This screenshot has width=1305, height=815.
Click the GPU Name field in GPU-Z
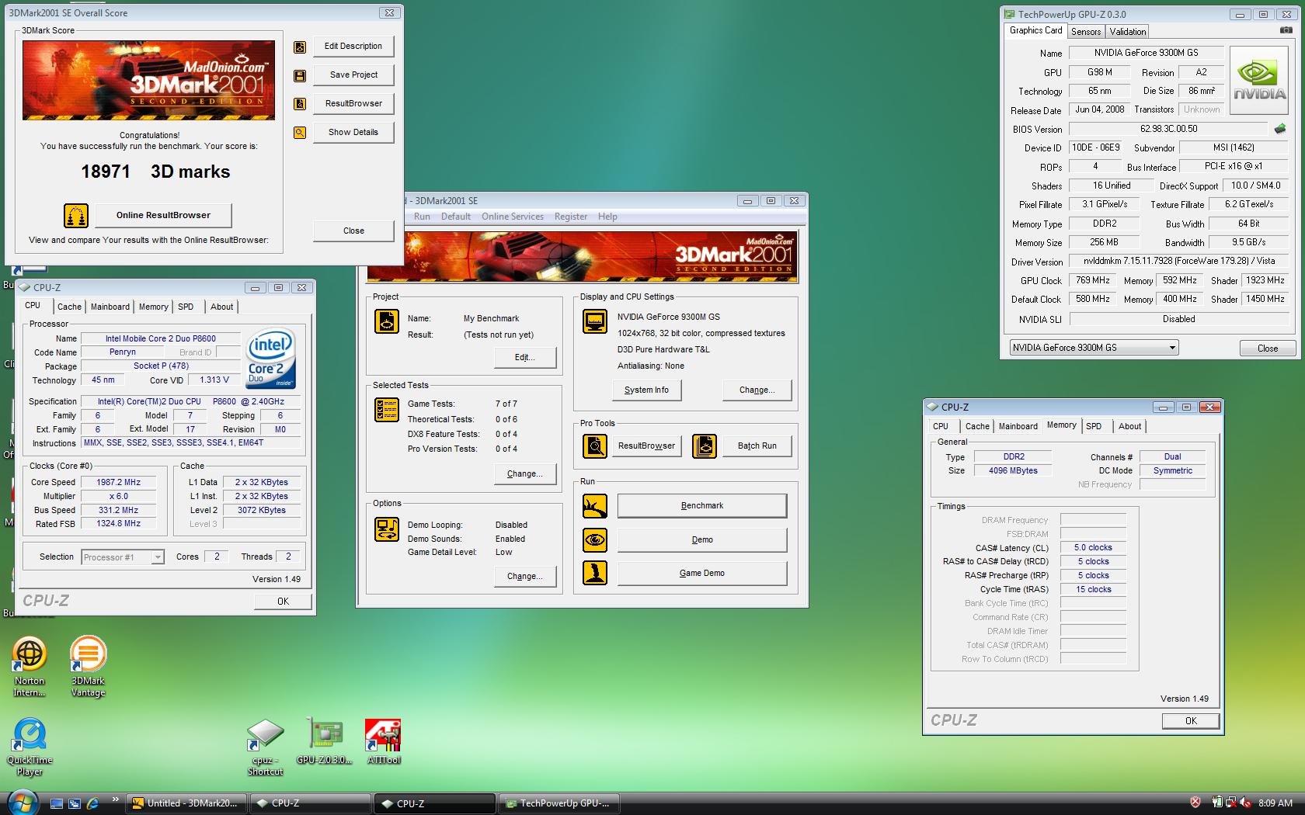(1147, 53)
